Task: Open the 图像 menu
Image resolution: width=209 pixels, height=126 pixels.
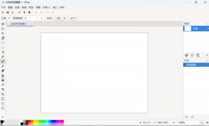Action: tap(24, 7)
